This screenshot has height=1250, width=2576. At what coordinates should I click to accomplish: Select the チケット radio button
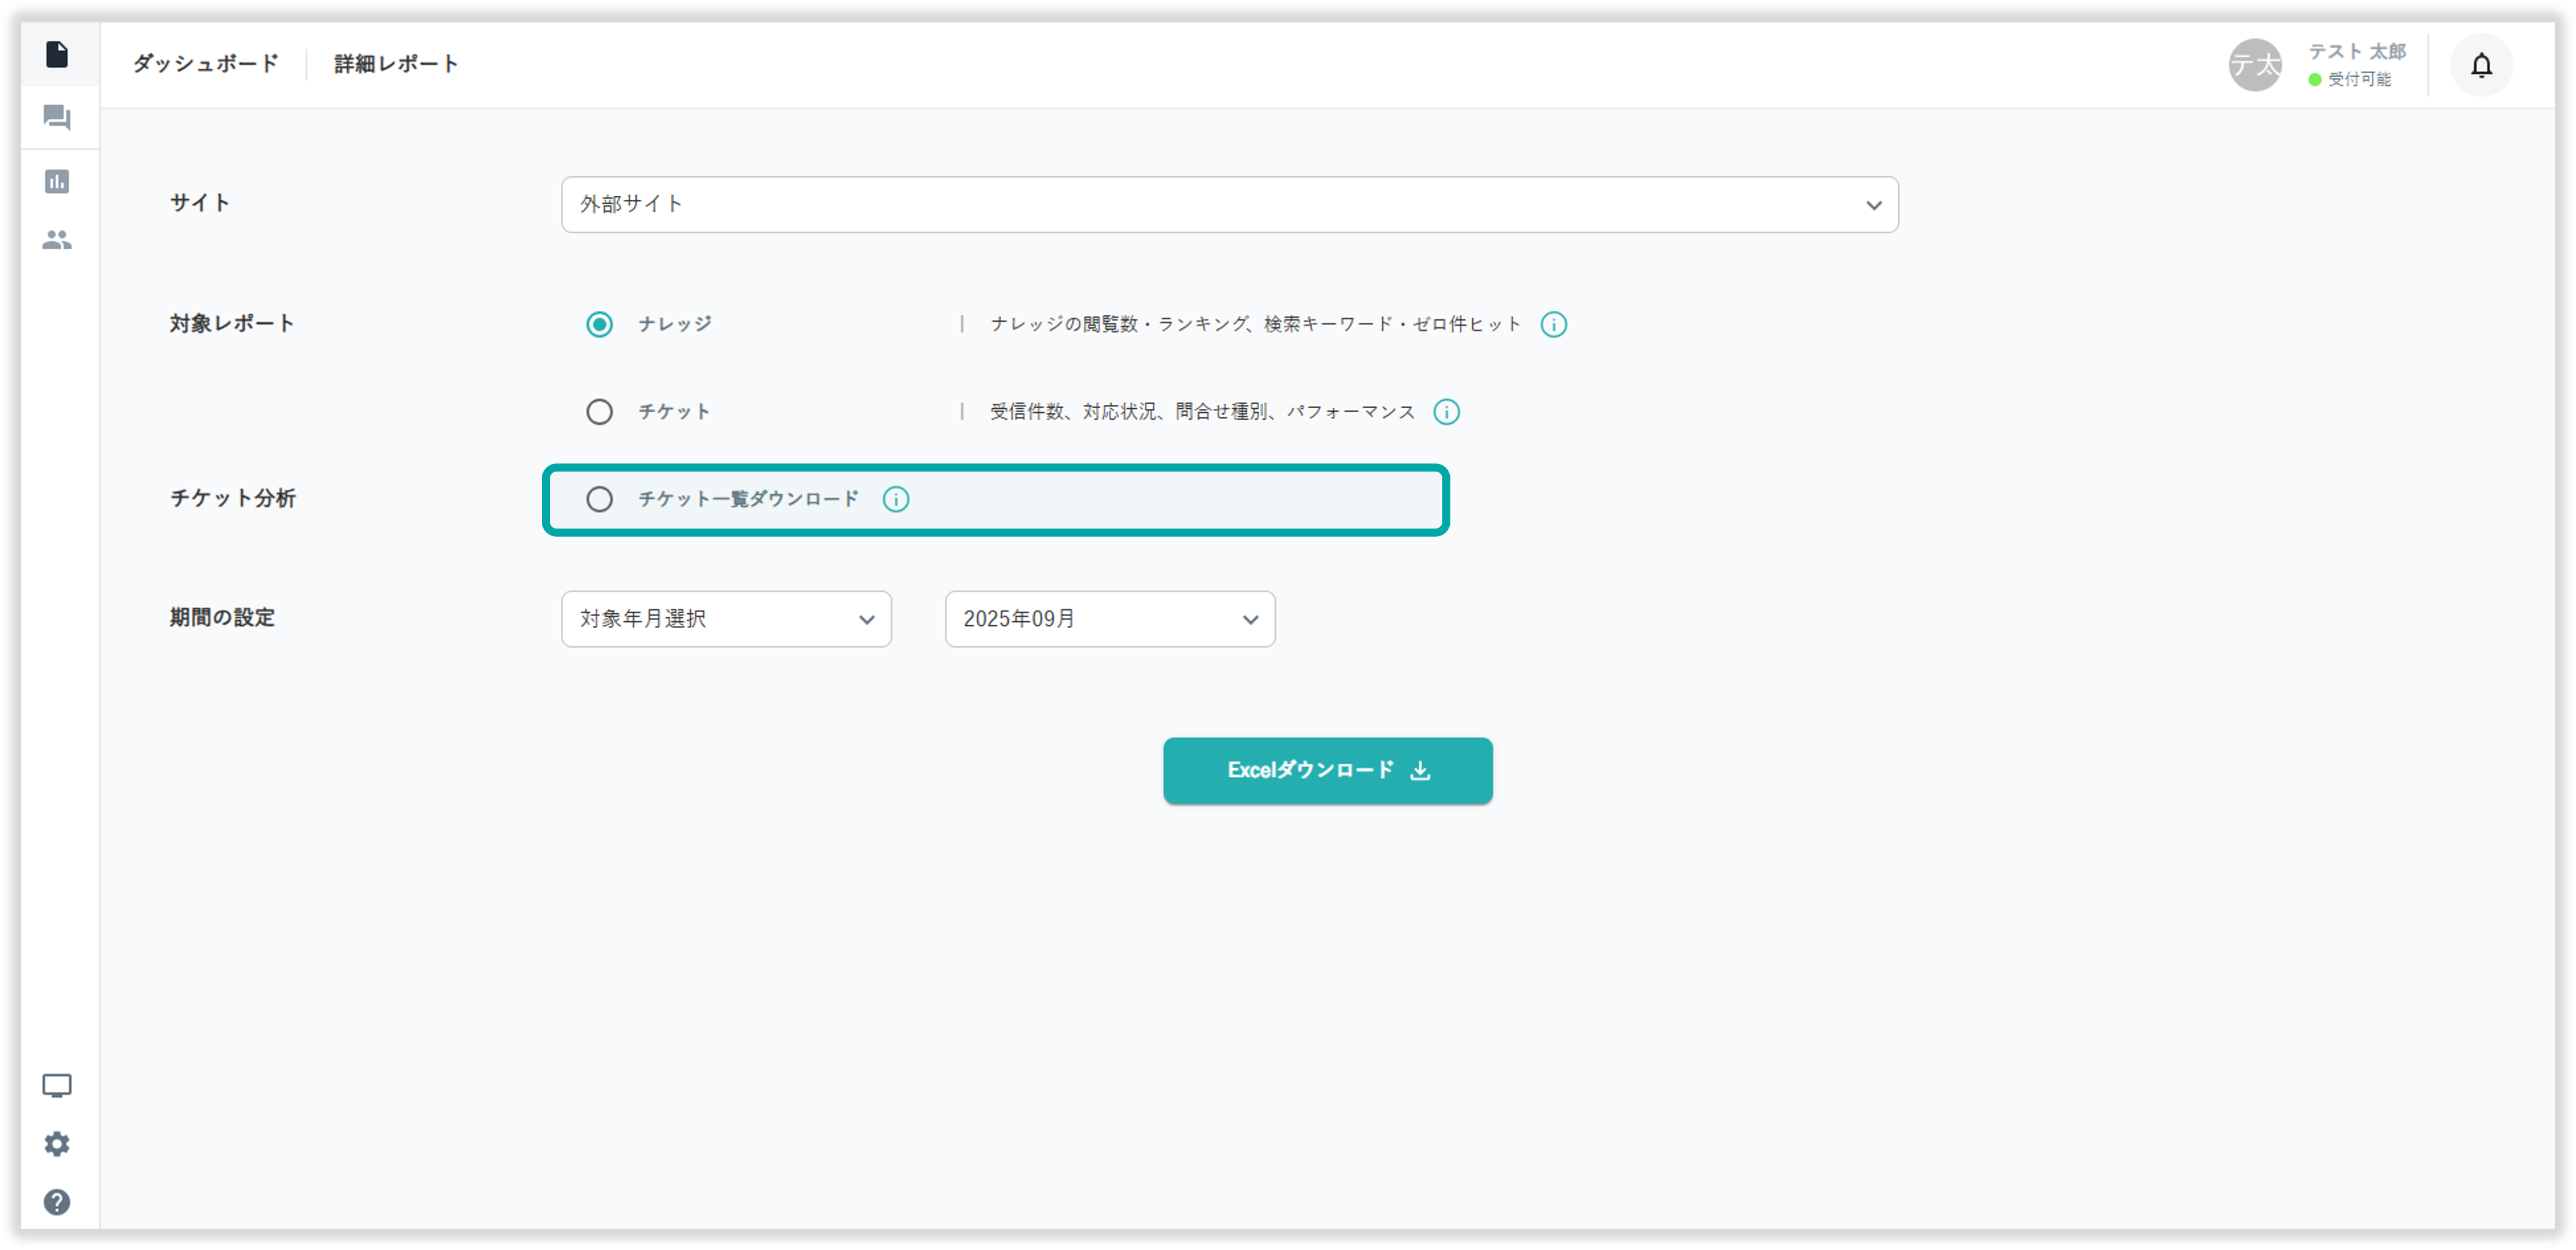click(599, 412)
